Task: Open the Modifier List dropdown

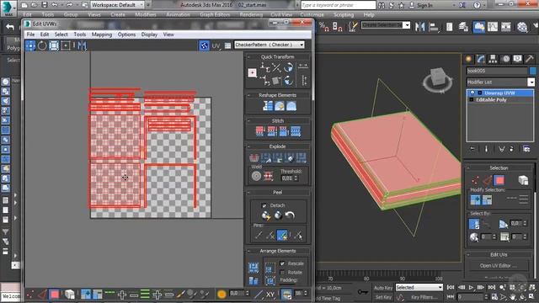Action: [500, 82]
